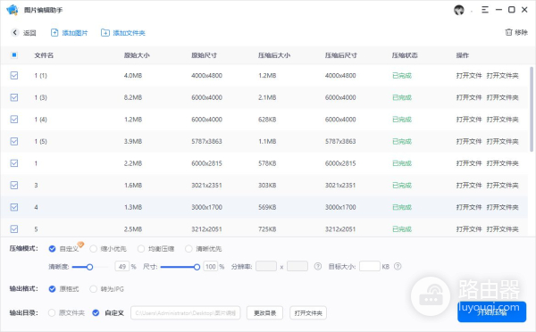Open the user avatar profile
Screen dimensions: 536x332
pos(459,10)
